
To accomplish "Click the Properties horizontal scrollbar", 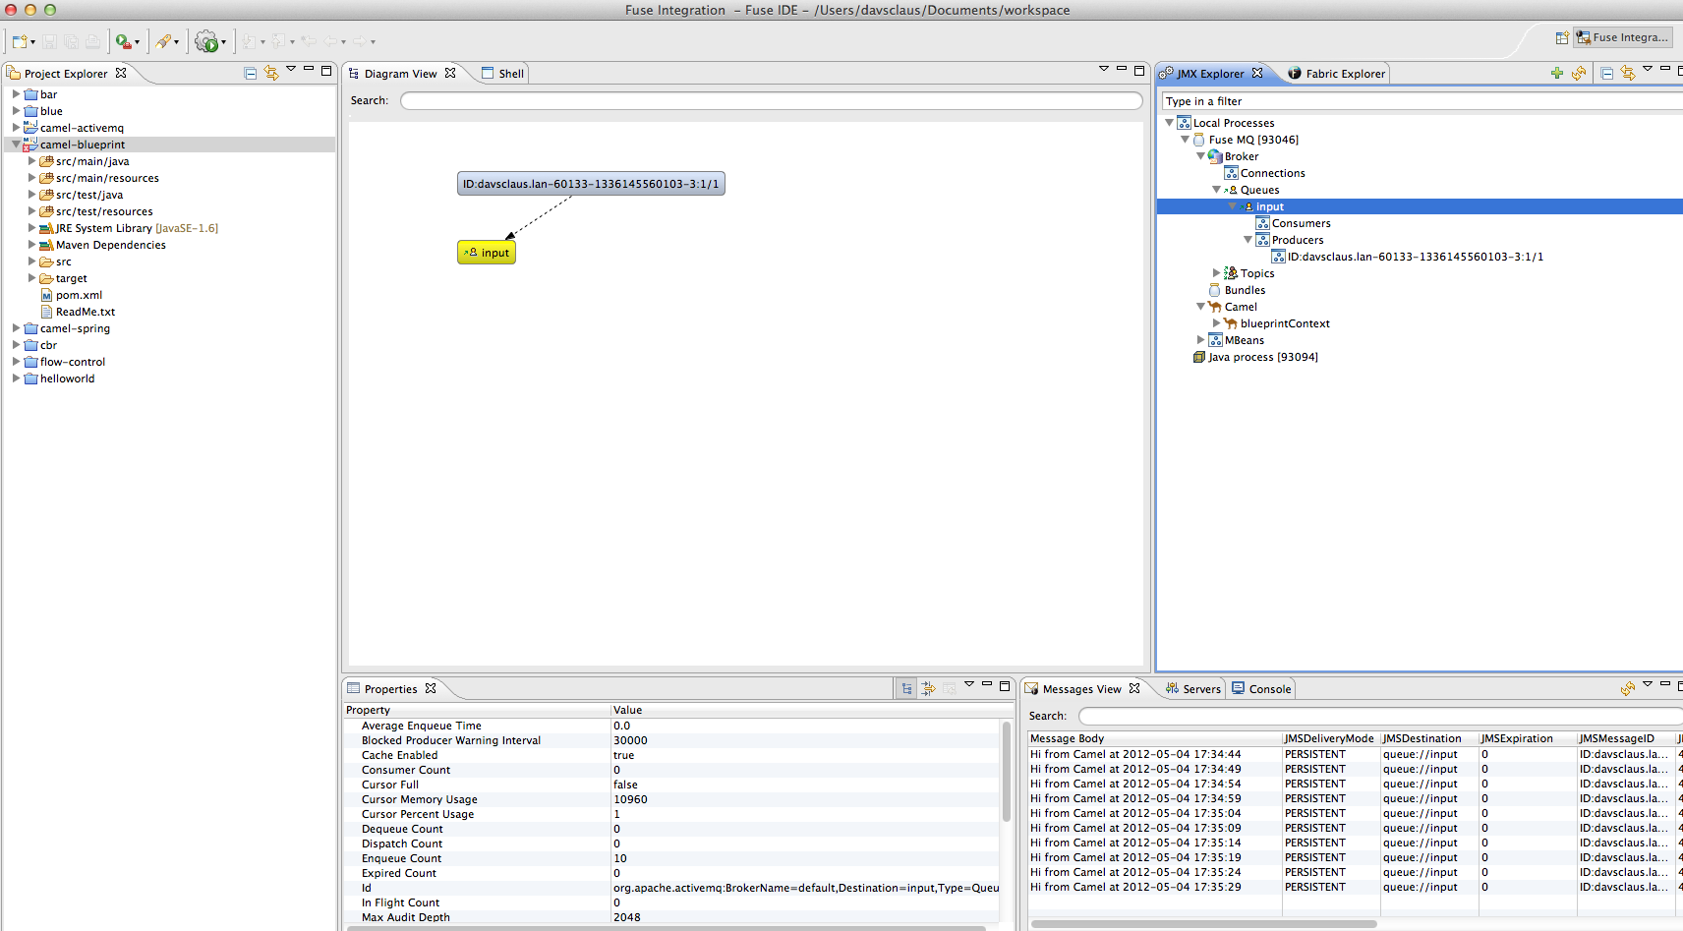I will coord(665,927).
